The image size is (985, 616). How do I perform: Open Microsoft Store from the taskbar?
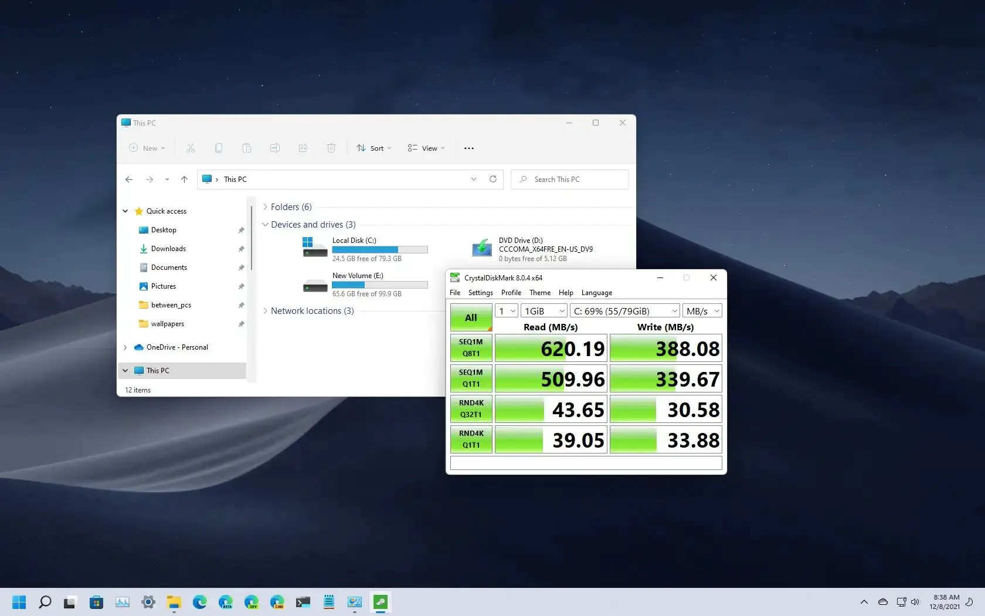[x=96, y=602]
